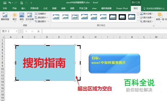
Task: Switch to the 开始 tab
Action: point(14,8)
